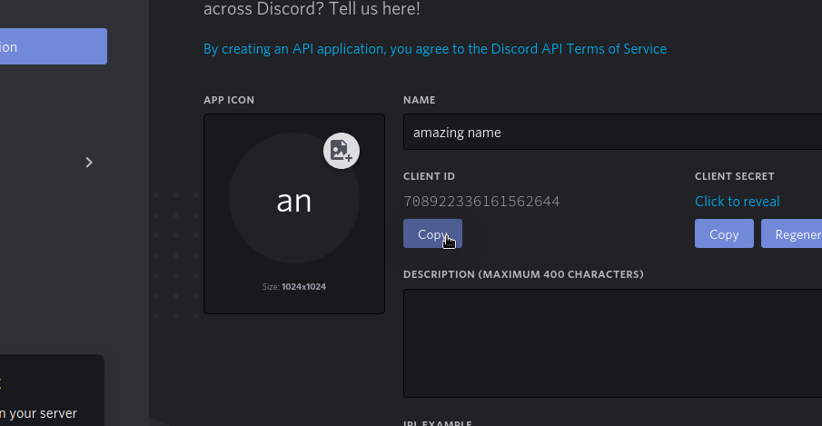Click the 'Size: 1024x1024' caption
This screenshot has width=822, height=426.
click(294, 287)
